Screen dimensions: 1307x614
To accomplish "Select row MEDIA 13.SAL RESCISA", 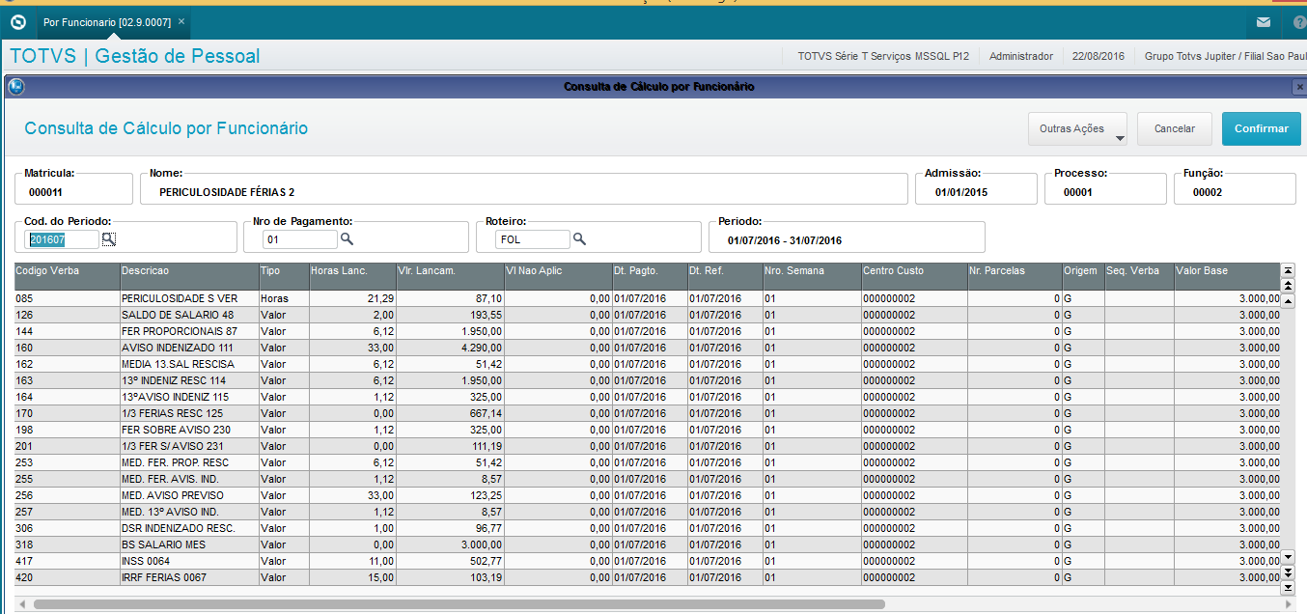I will [647, 364].
